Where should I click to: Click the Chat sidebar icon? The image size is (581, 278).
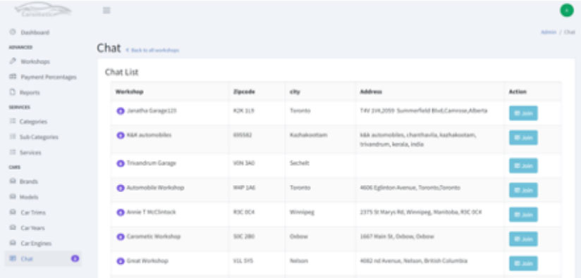13,259
